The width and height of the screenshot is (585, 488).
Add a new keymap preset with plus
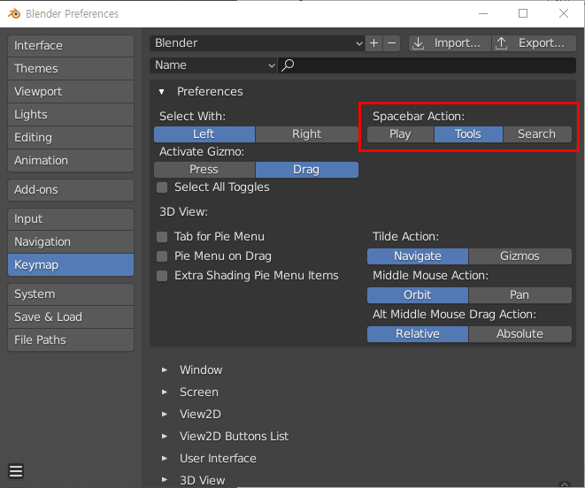(373, 43)
